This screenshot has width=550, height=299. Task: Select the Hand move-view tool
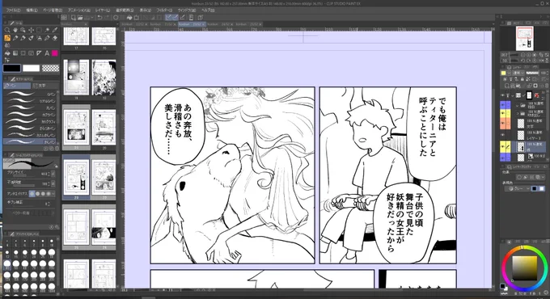[x=15, y=30]
